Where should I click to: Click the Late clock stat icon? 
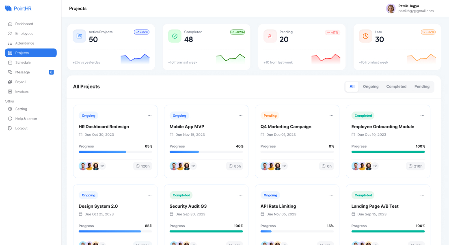coord(366,36)
